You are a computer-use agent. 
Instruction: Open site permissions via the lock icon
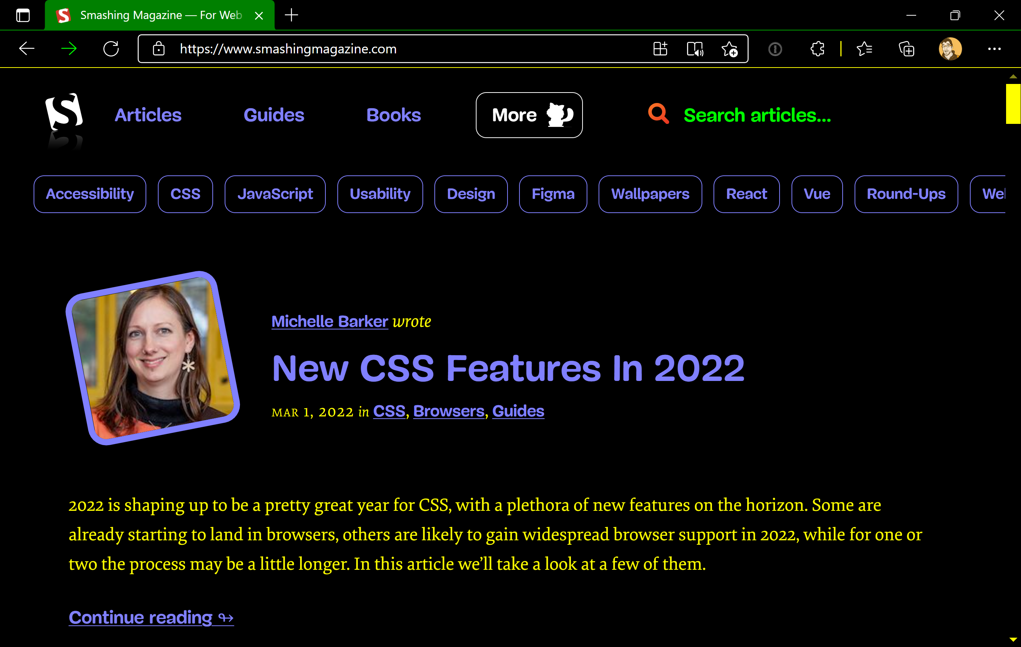click(159, 49)
